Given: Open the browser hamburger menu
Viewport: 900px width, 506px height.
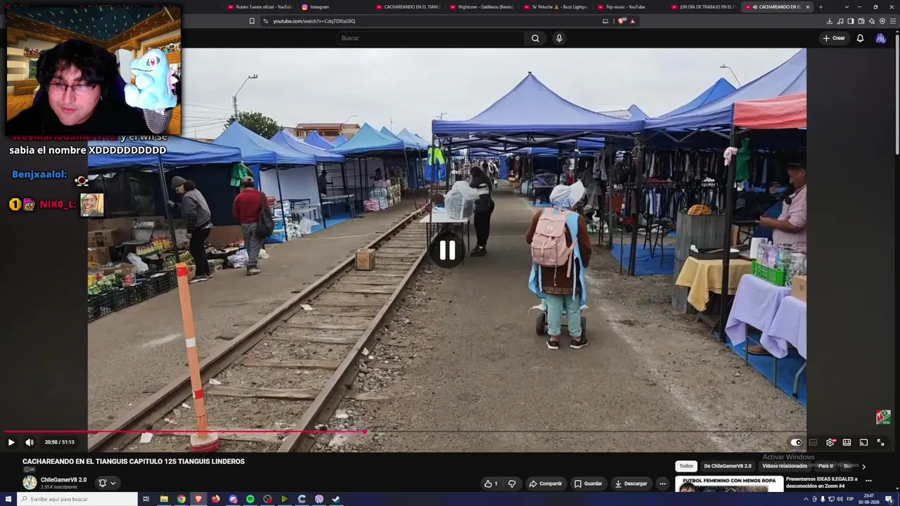Looking at the screenshot, I should [x=894, y=21].
